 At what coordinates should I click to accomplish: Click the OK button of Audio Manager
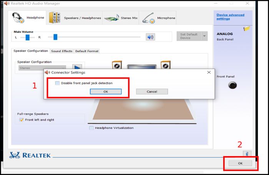(x=240, y=163)
